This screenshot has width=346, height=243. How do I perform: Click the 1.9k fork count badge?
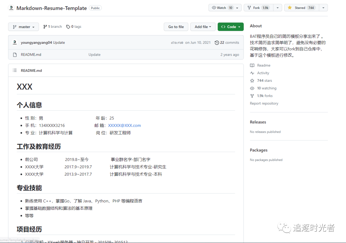click(266, 8)
